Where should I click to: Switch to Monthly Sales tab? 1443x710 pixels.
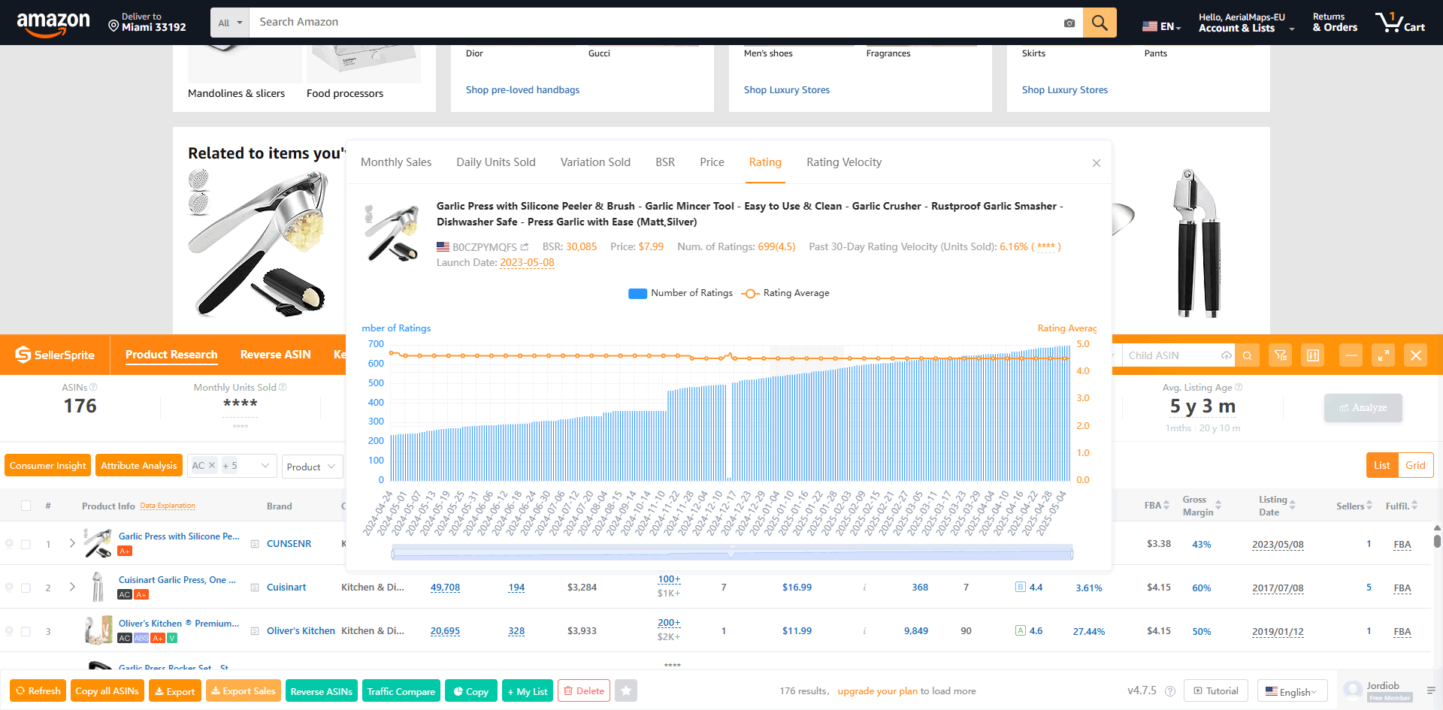click(x=396, y=162)
